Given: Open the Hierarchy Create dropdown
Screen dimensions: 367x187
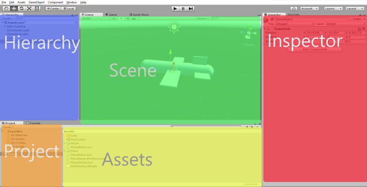Looking at the screenshot, I should click(x=8, y=18).
